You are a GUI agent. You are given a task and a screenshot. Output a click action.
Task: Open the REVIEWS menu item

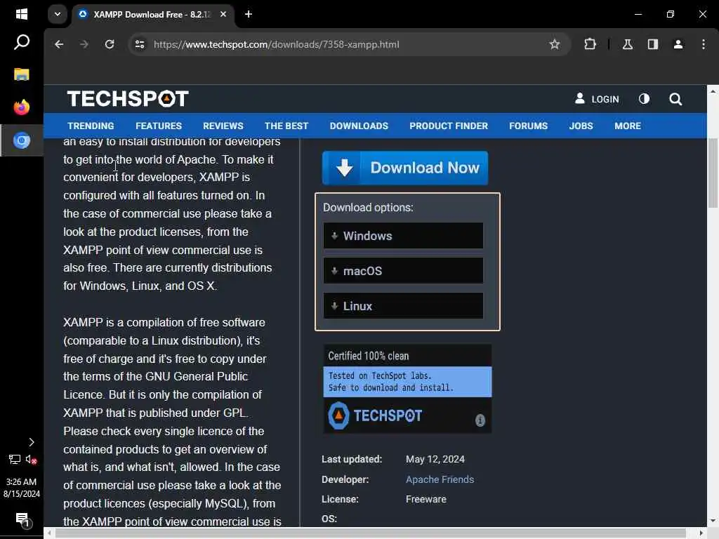pyautogui.click(x=223, y=126)
